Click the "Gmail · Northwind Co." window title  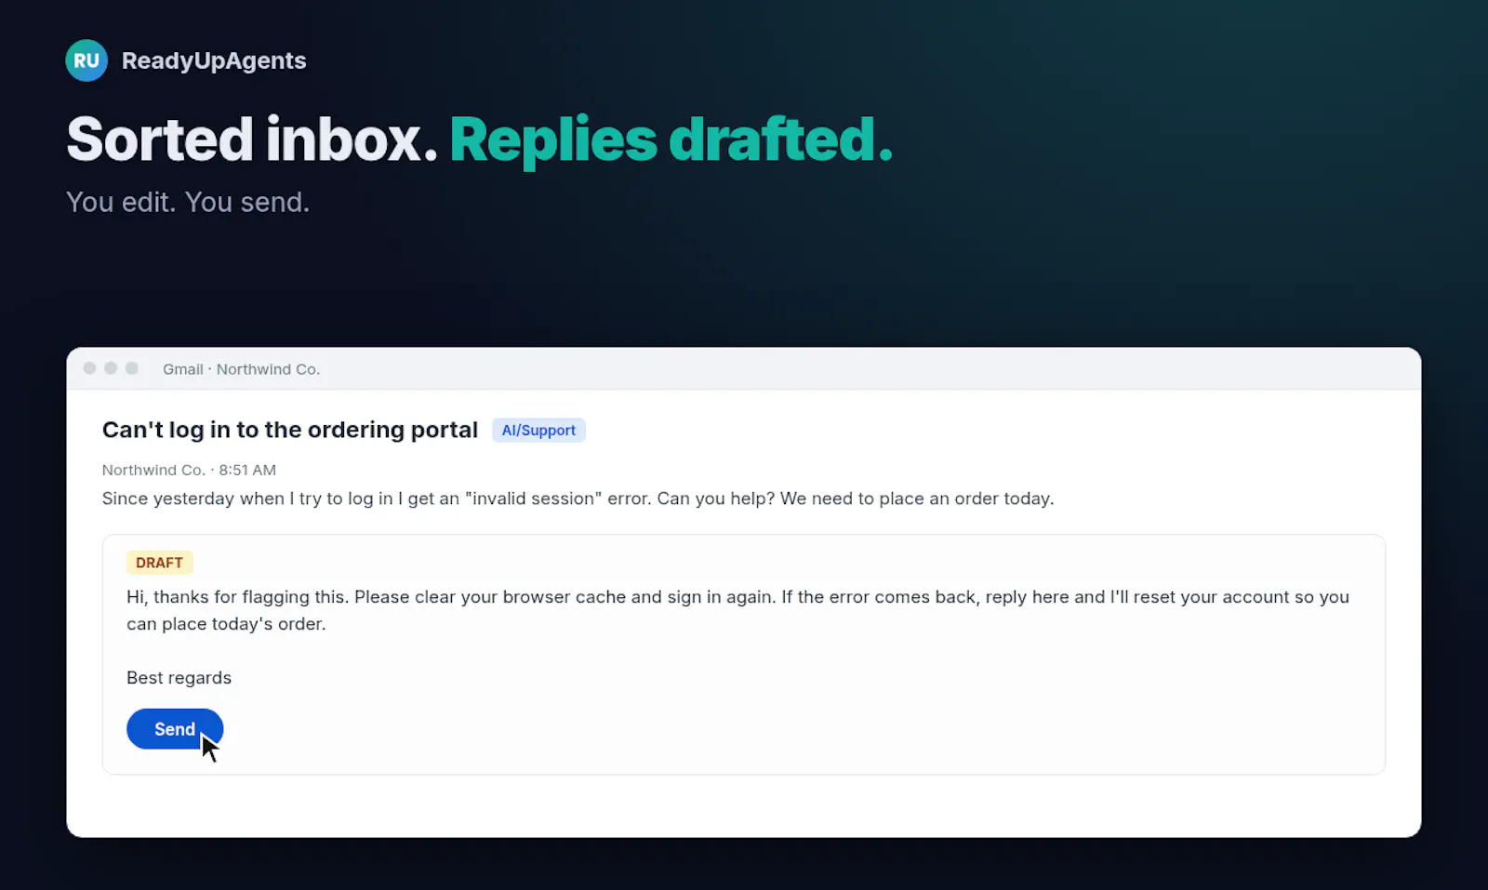(x=242, y=369)
